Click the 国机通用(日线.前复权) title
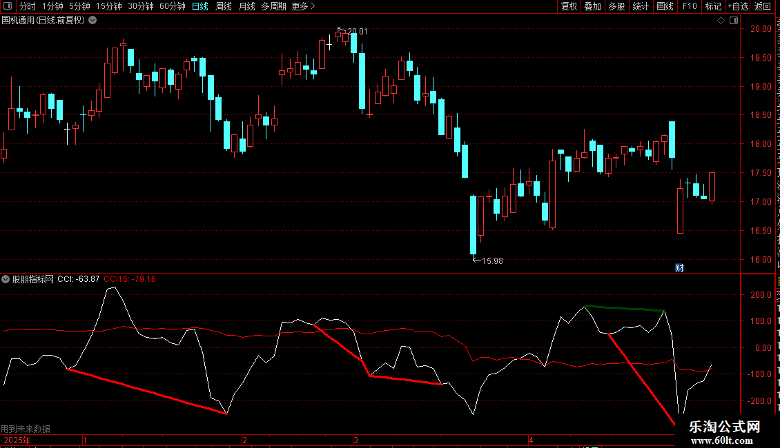This screenshot has height=448, width=780. point(43,21)
